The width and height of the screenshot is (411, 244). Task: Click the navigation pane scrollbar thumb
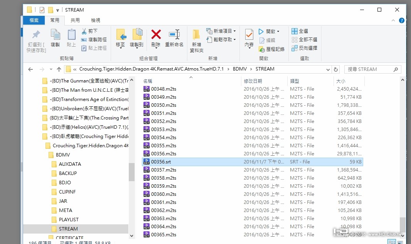tap(131, 172)
